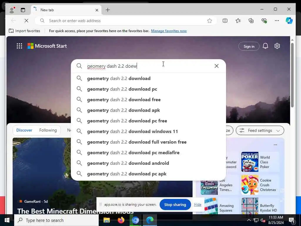The height and width of the screenshot is (226, 301).
Task: Open the Edge profile icon
Action: pyautogui.click(x=12, y=10)
